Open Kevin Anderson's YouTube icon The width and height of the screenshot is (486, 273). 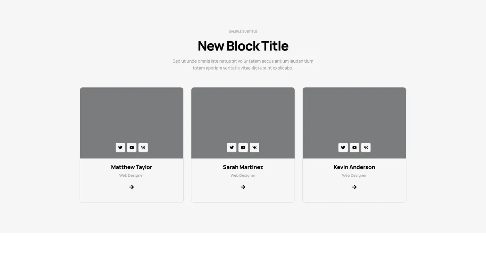(354, 148)
